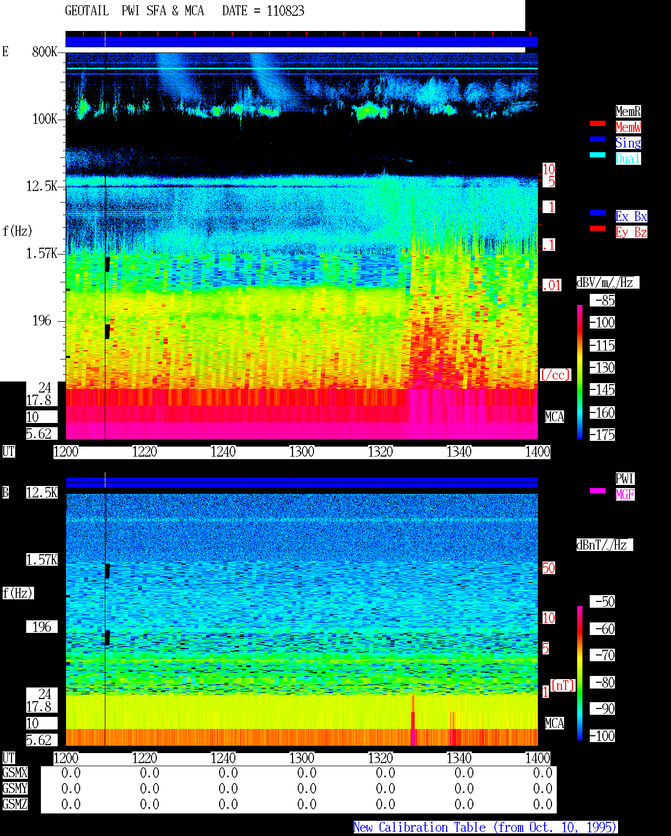Click the blue mode bar above B spectrogram
Screen dimensions: 671x836
(301, 482)
